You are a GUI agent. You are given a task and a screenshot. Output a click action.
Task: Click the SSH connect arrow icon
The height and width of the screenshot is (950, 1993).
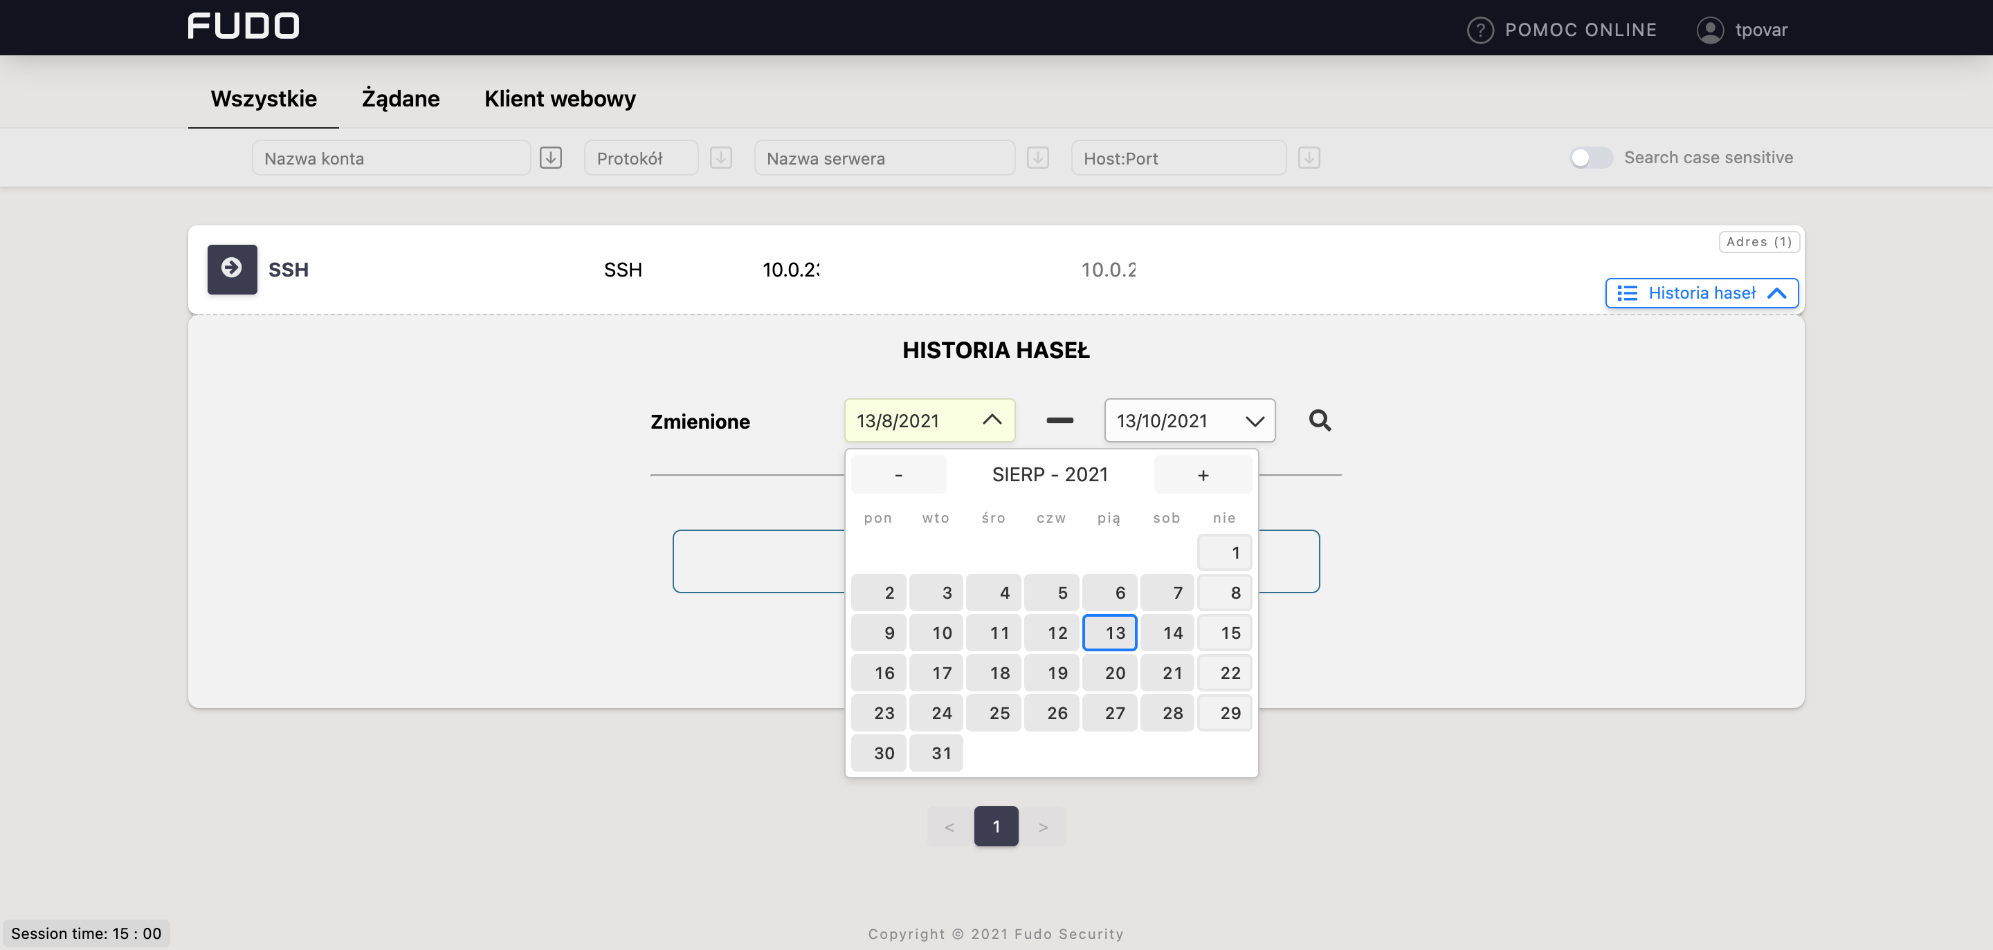[231, 269]
